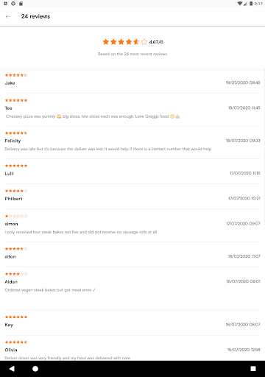Screen dimensions: 265x377
Task: Select reviewer name Philbert
Action: pos(13,199)
